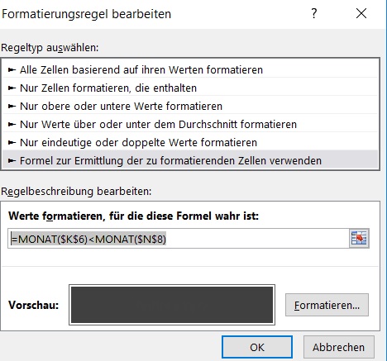
Task: Select 'Nur Zellen formatieren, die enthalten'
Action: click(x=190, y=88)
